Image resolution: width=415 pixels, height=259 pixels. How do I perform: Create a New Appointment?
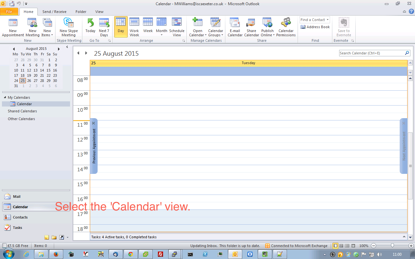13,27
